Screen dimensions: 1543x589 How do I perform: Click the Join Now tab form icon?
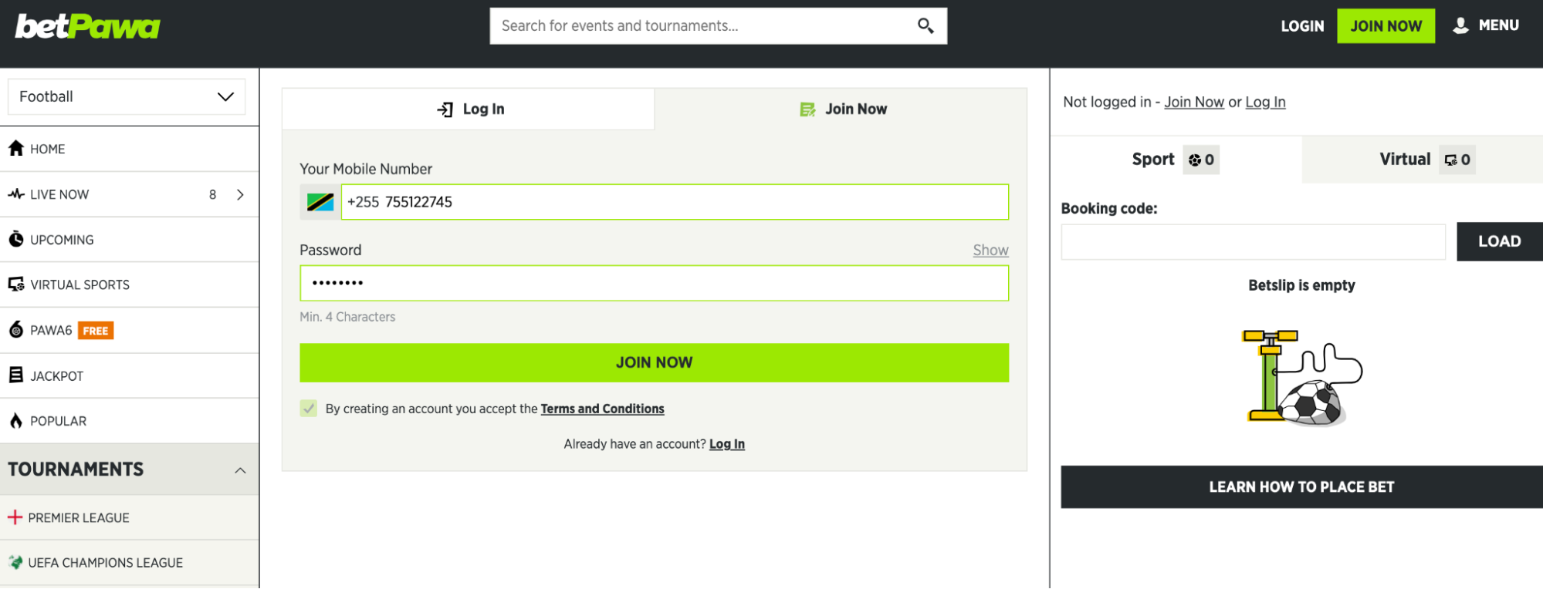(808, 109)
